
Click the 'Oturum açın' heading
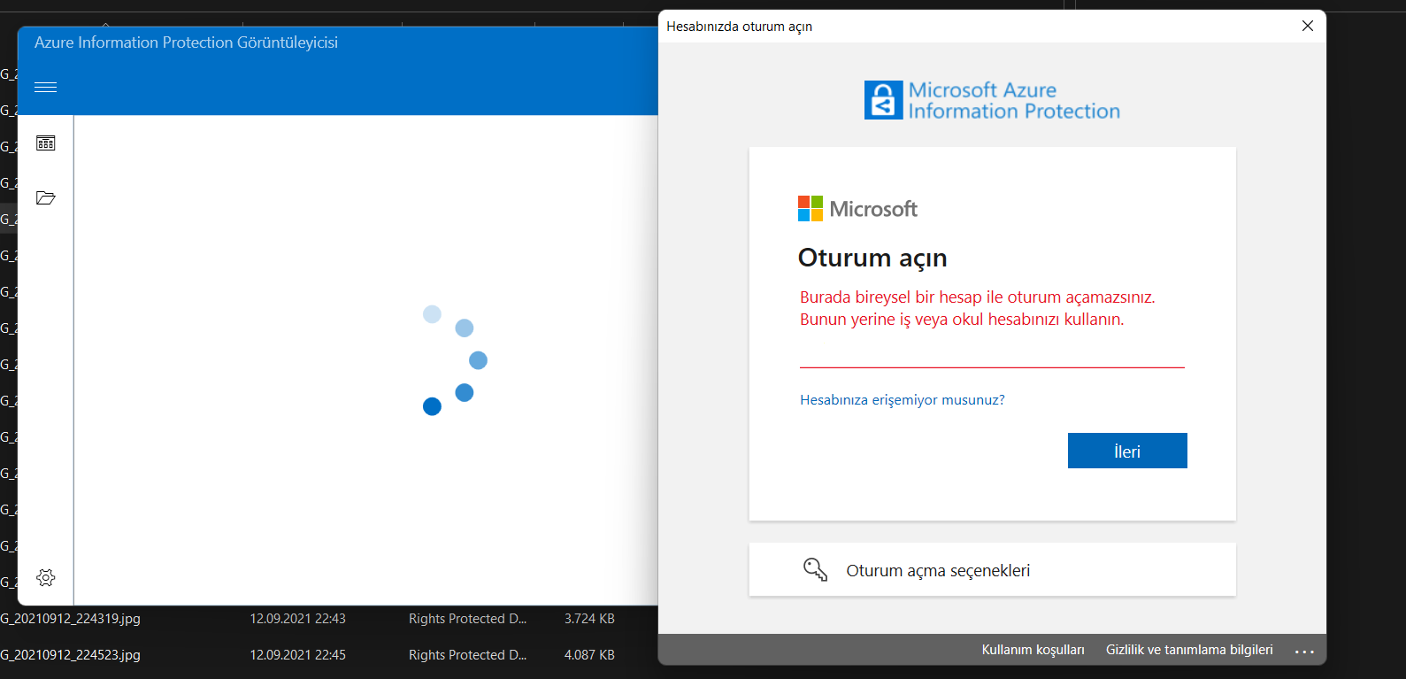(872, 258)
